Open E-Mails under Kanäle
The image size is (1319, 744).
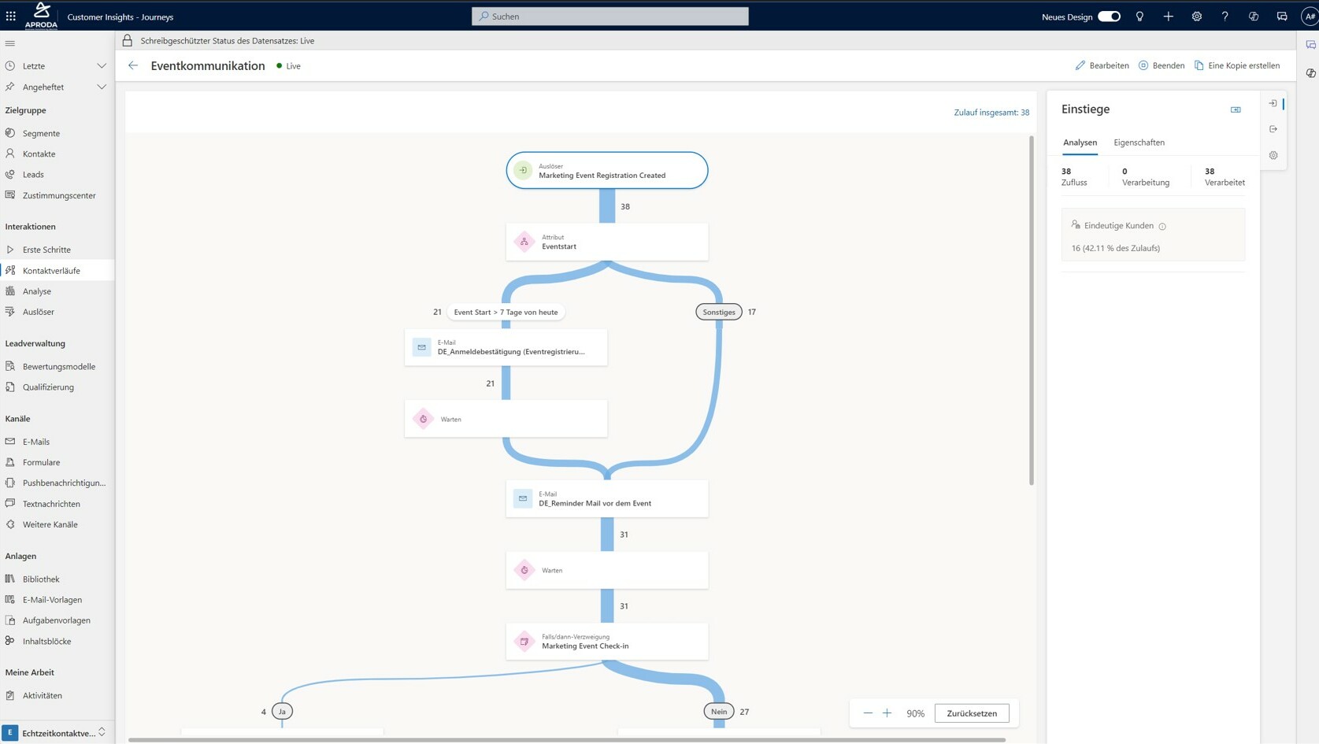[35, 442]
